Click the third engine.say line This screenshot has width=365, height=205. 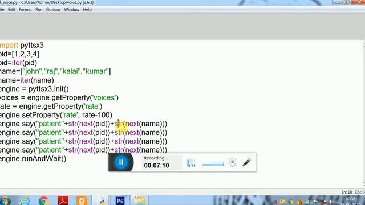click(x=83, y=141)
